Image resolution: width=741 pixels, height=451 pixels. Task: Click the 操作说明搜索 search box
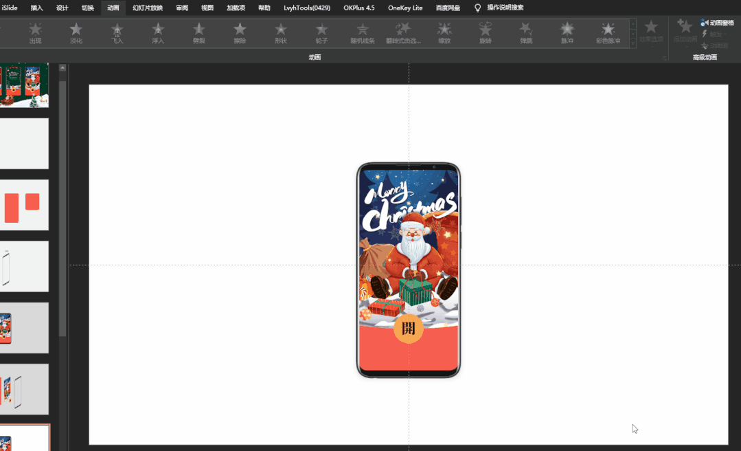[505, 8]
